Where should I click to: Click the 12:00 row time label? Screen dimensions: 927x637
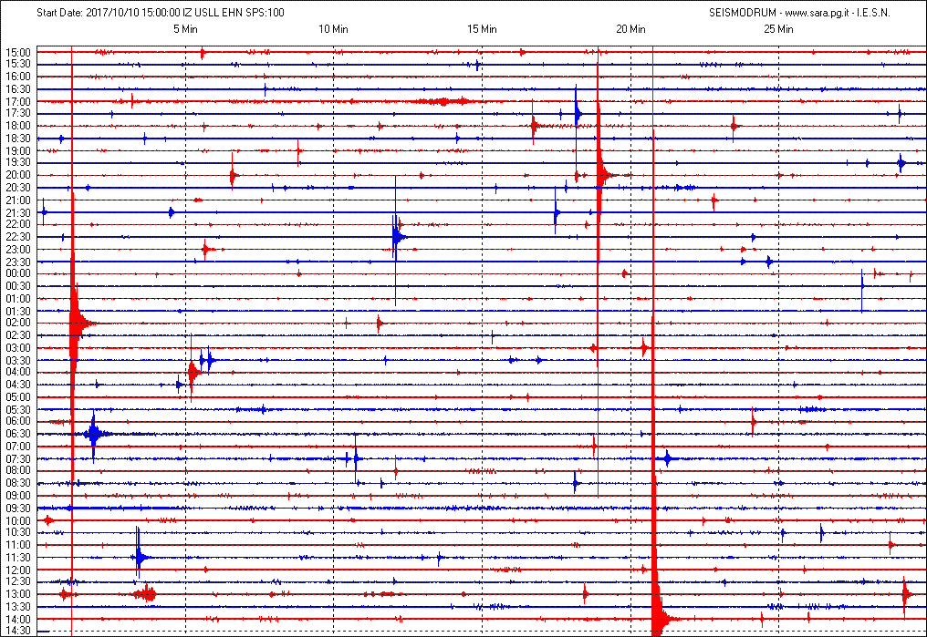click(18, 570)
